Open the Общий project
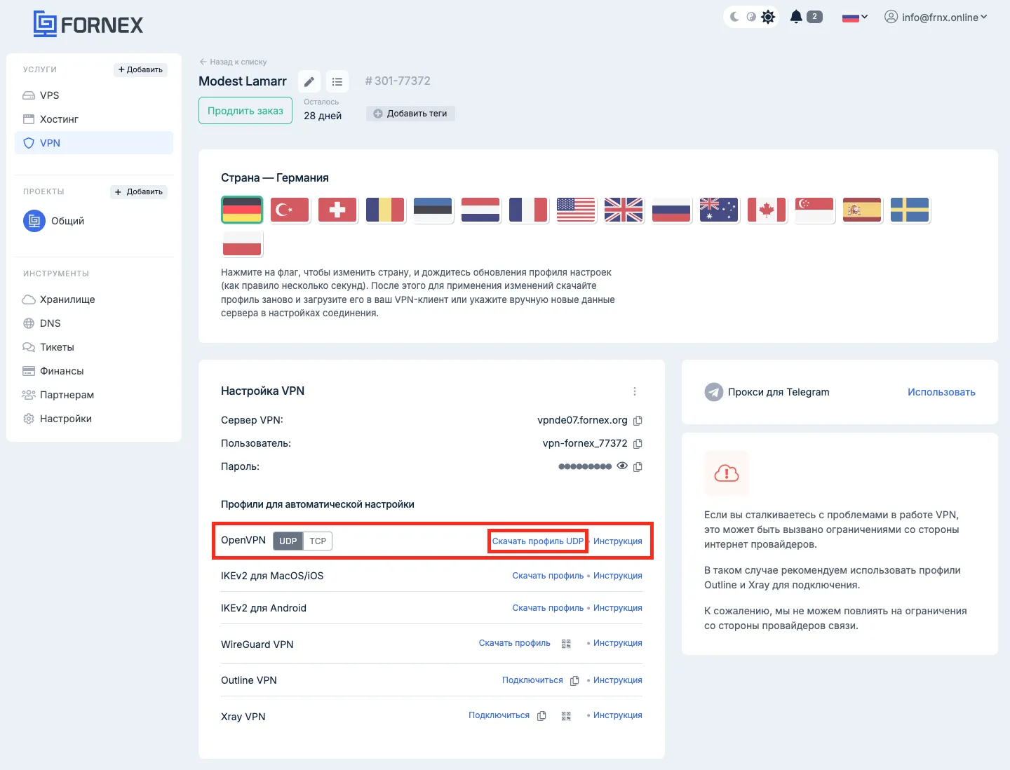Screen dimensions: 1010x770 coord(54,221)
